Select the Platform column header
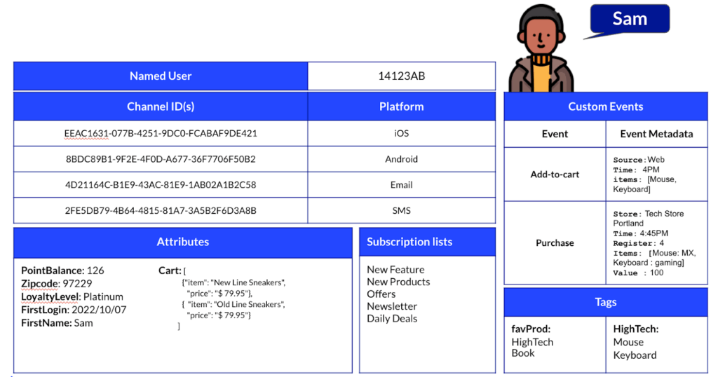The height and width of the screenshot is (377, 718). [401, 107]
